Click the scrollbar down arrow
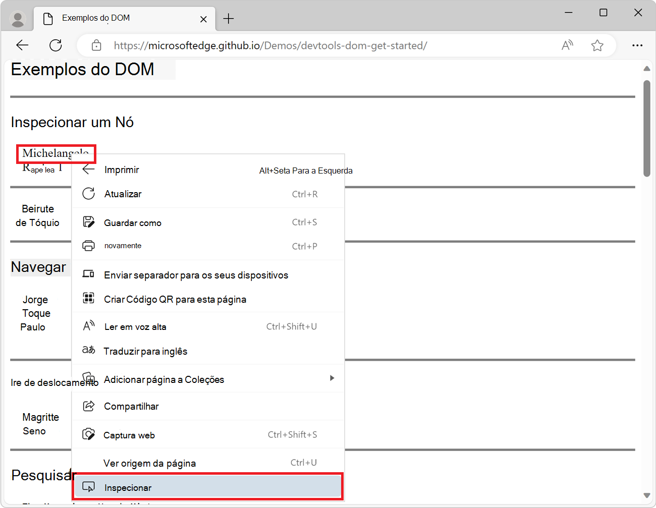 (646, 495)
